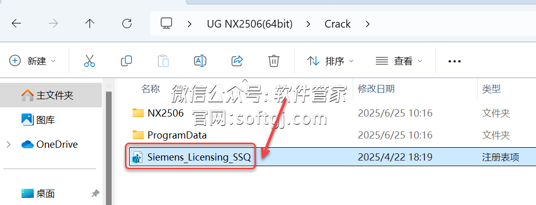536x205 pixels.
Task: Open the 查看 view dropdown
Action: click(x=399, y=61)
